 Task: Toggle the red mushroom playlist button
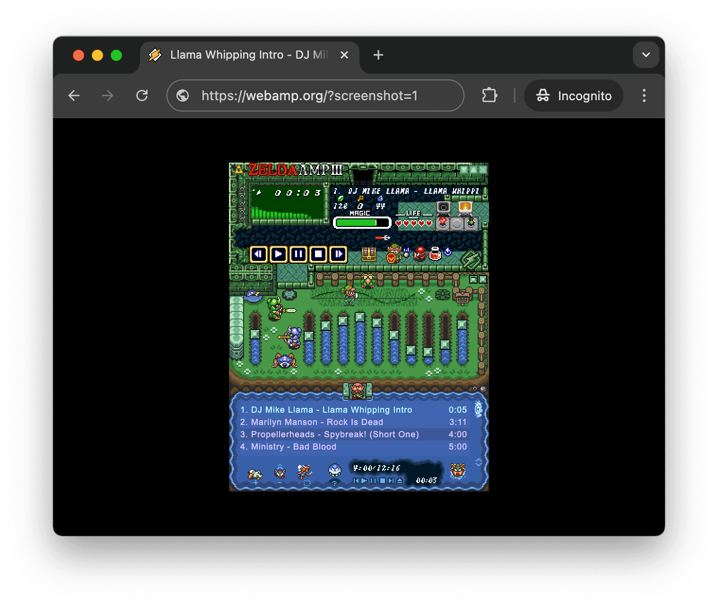pyautogui.click(x=420, y=254)
